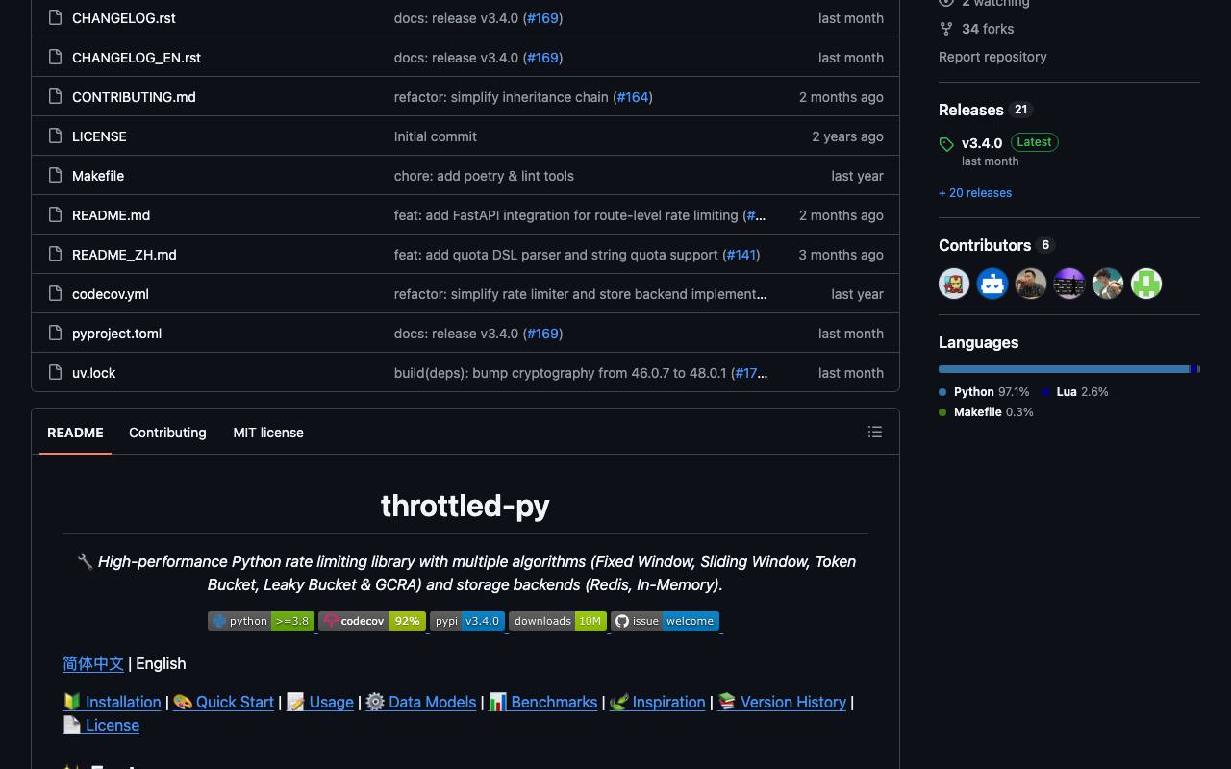
Task: Click the Report repository link
Action: [x=992, y=57]
